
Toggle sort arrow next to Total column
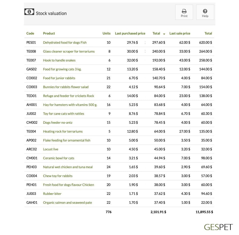(x=164, y=34)
